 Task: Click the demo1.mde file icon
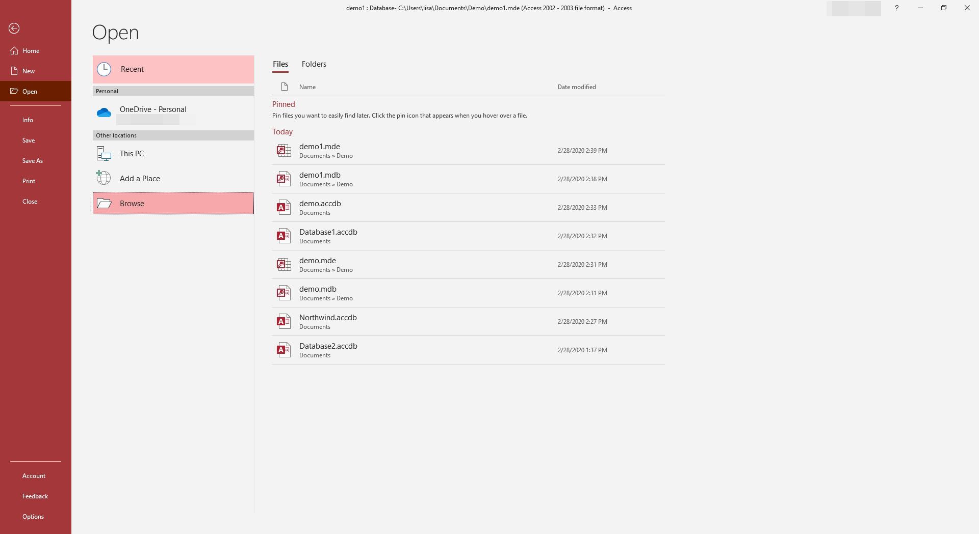pyautogui.click(x=284, y=151)
